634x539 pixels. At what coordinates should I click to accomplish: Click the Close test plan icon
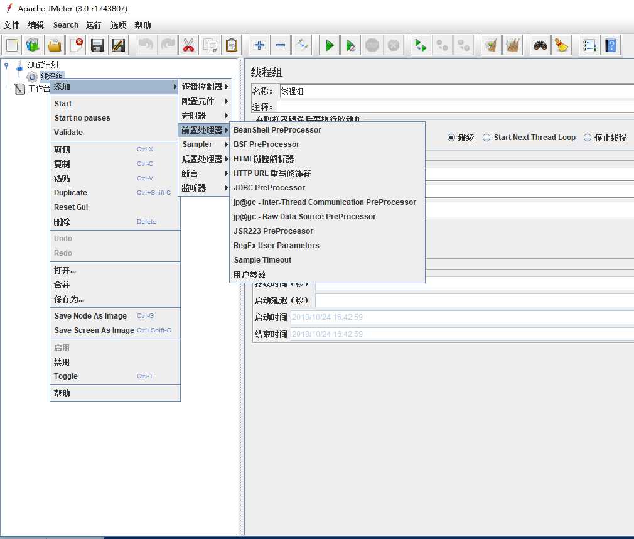pyautogui.click(x=76, y=45)
